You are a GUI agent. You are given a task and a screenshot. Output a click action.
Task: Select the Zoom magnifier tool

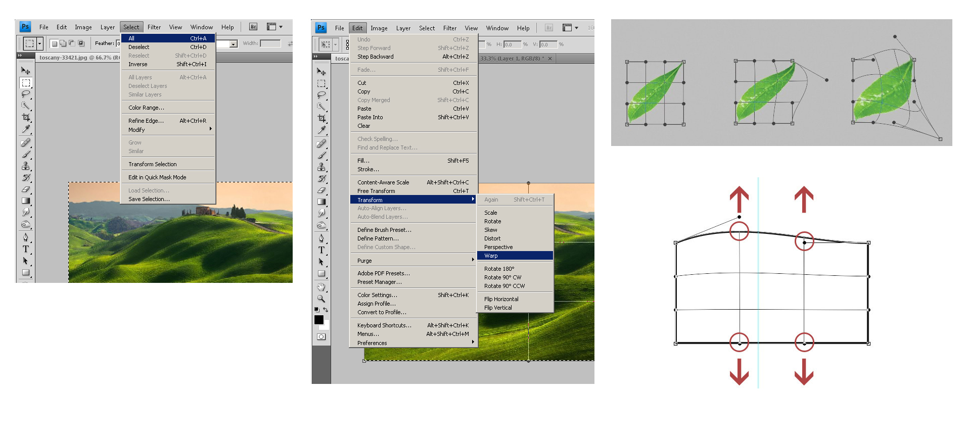[321, 299]
